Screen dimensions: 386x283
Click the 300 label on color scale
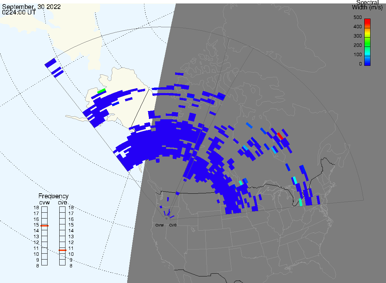357,36
